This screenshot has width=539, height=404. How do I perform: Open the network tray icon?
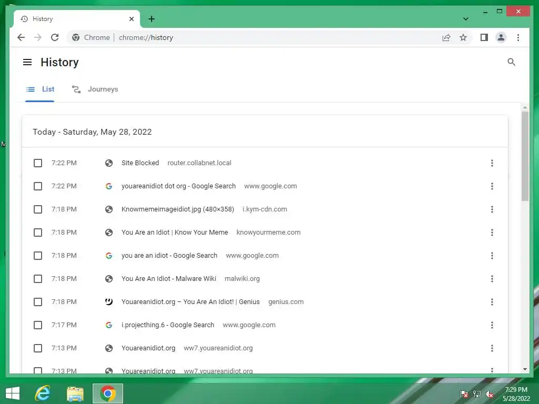(x=477, y=394)
